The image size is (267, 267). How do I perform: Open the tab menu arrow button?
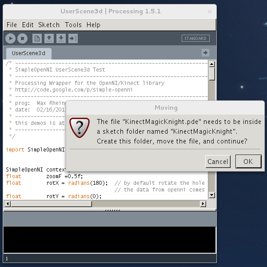tap(205, 52)
